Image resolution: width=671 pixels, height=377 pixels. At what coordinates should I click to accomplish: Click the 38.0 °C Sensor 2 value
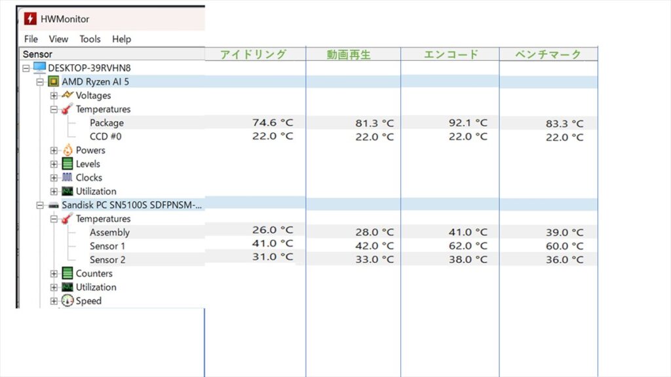point(468,259)
